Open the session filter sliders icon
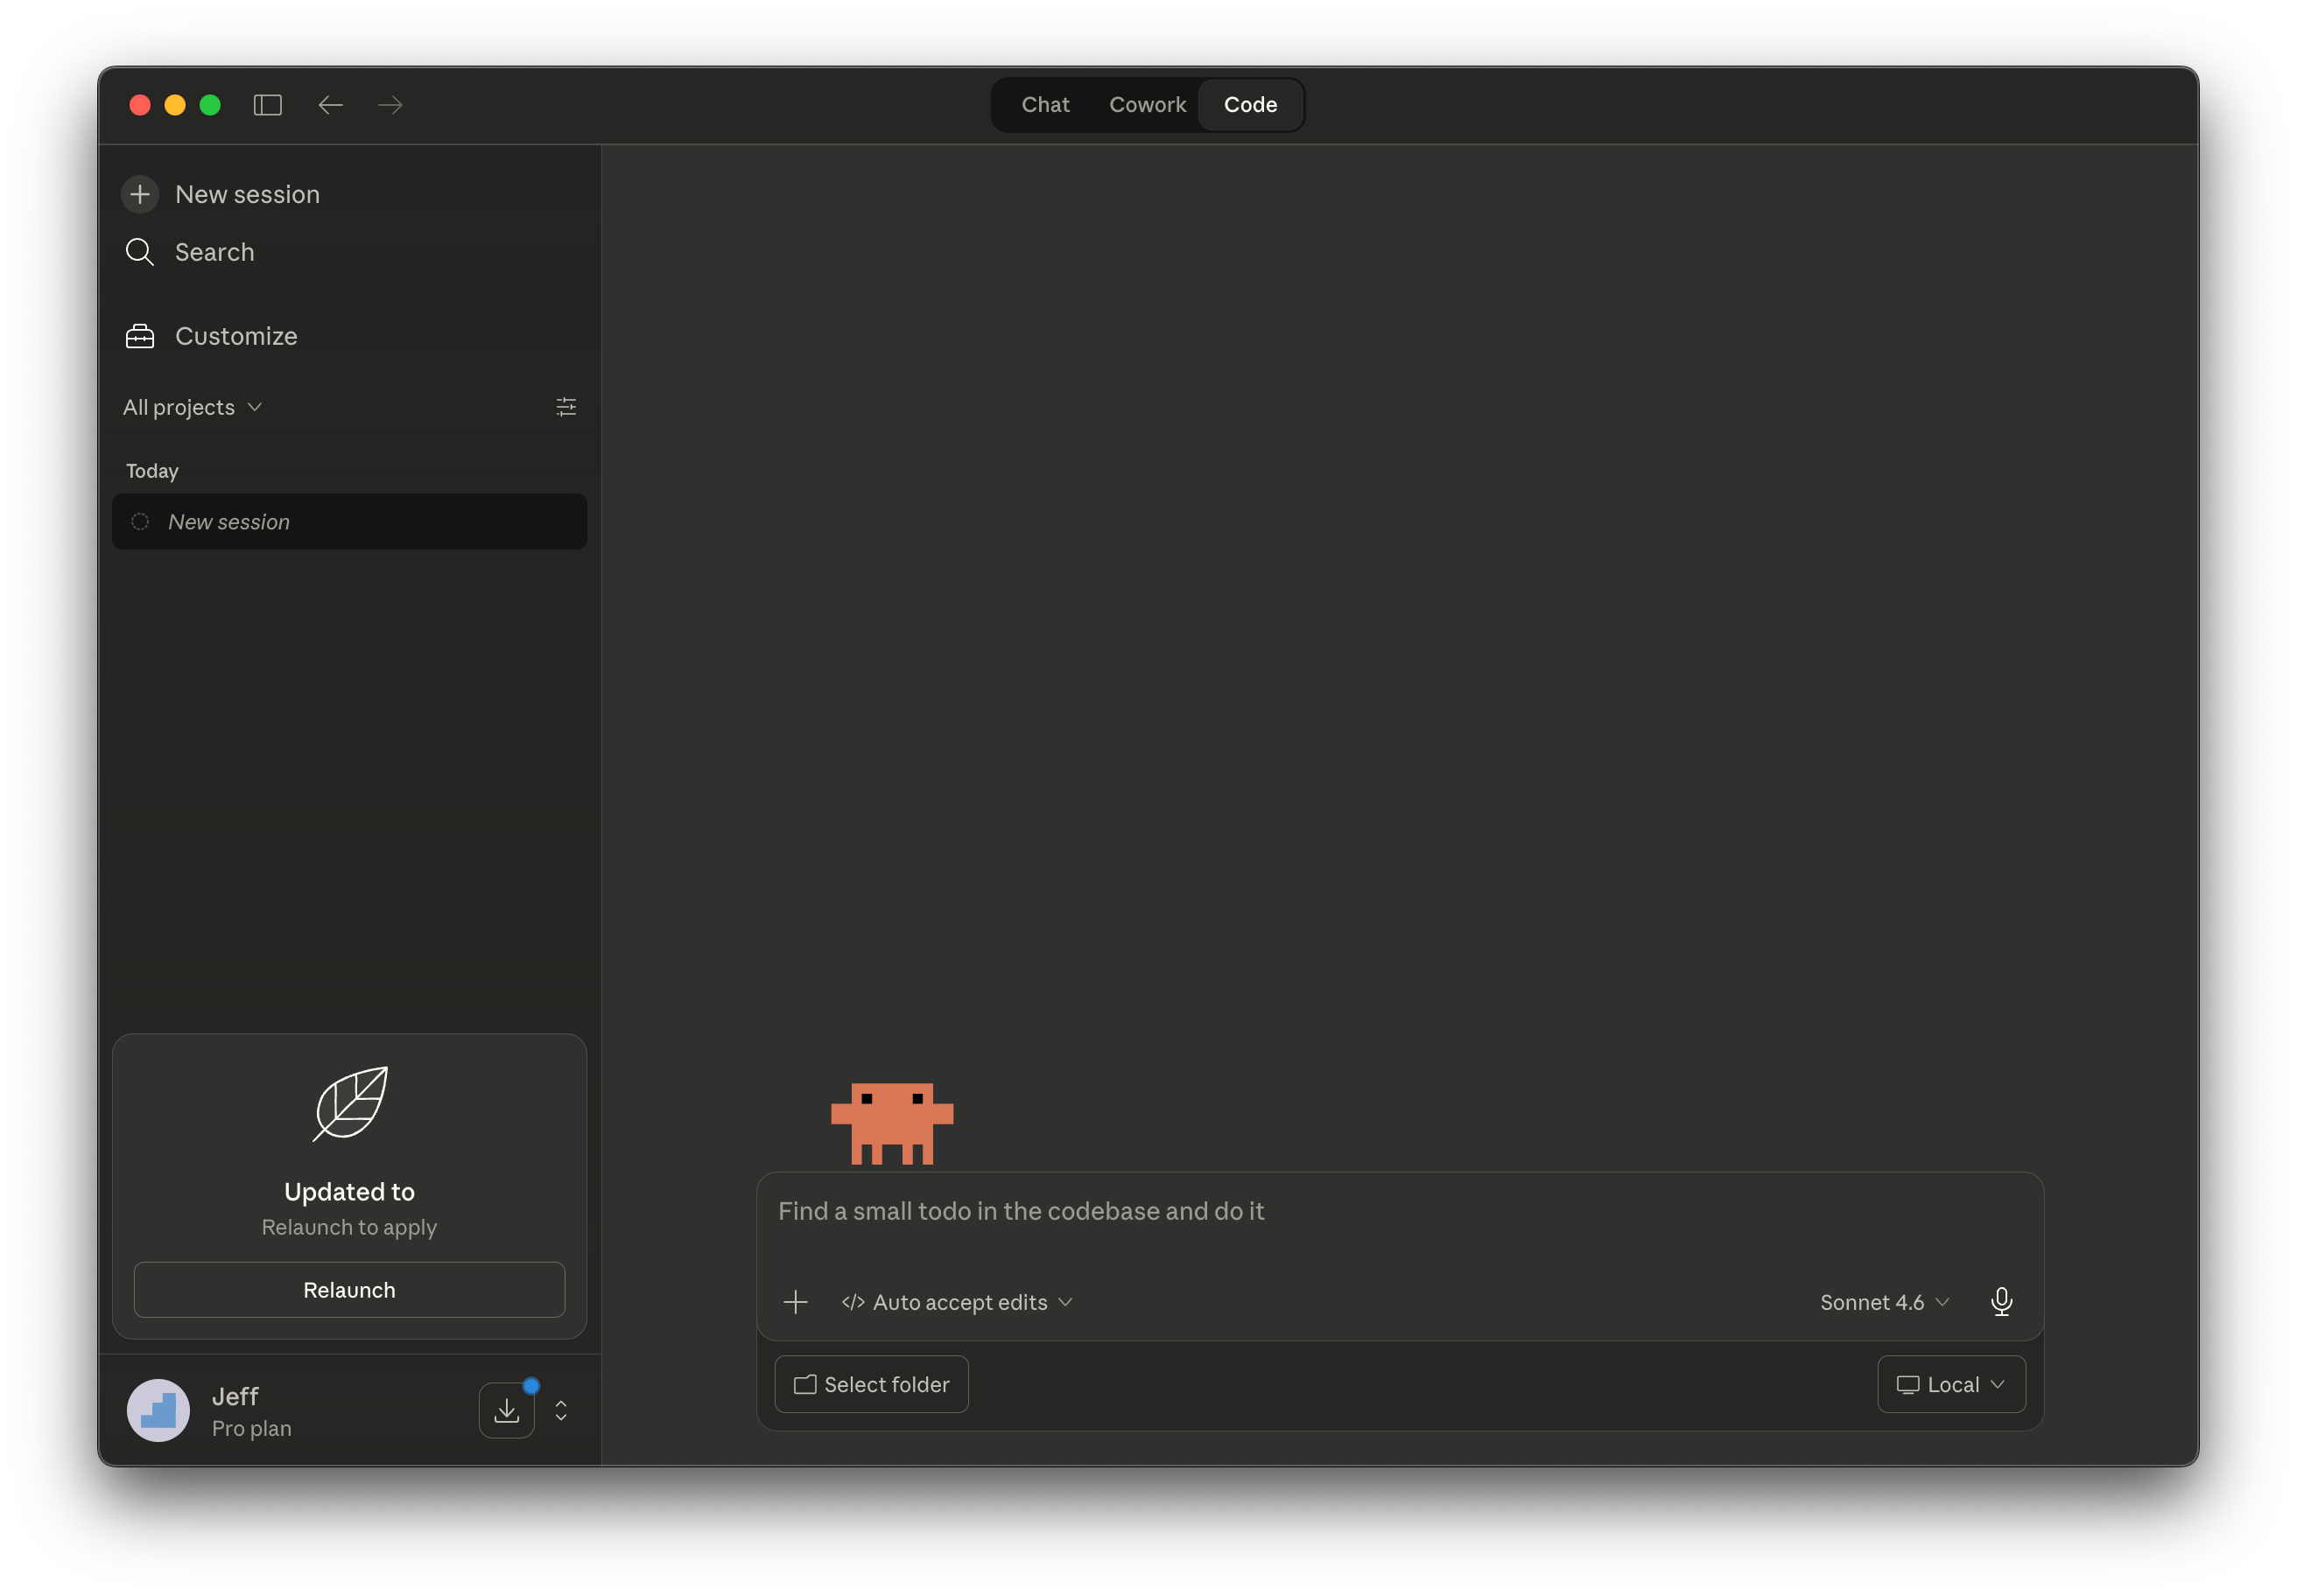 (x=566, y=407)
